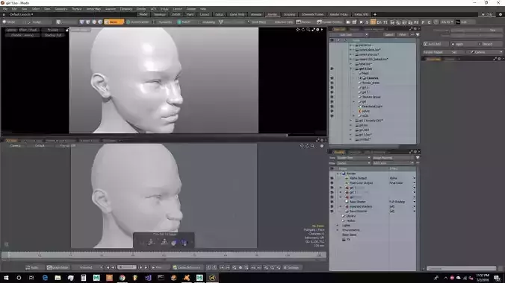Toggle visibility eye for the girl 1.lxo scene
The height and width of the screenshot is (283, 505).
pyautogui.click(x=332, y=69)
